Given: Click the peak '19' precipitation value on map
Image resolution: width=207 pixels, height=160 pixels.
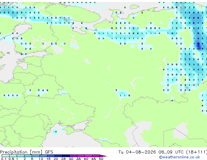Looking at the screenshot, I should 198,43.
